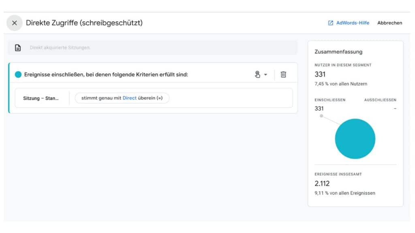Open the stimmt genau mit Direct überein condition chip
The height and width of the screenshot is (233, 415).
(122, 97)
